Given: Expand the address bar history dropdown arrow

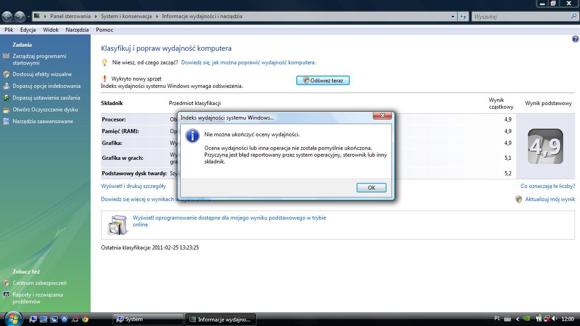Looking at the screenshot, I should click(x=453, y=16).
